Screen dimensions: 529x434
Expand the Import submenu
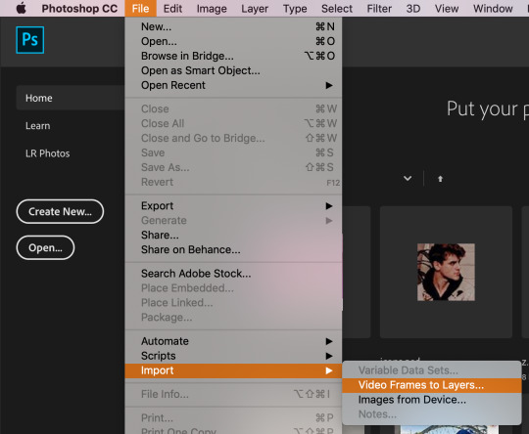(x=233, y=370)
